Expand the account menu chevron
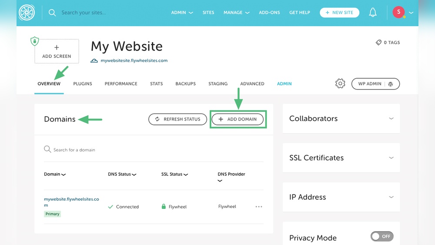This screenshot has height=245, width=435. [411, 13]
